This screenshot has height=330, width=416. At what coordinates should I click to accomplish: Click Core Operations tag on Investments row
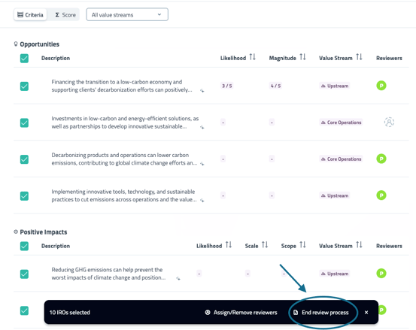click(x=341, y=123)
